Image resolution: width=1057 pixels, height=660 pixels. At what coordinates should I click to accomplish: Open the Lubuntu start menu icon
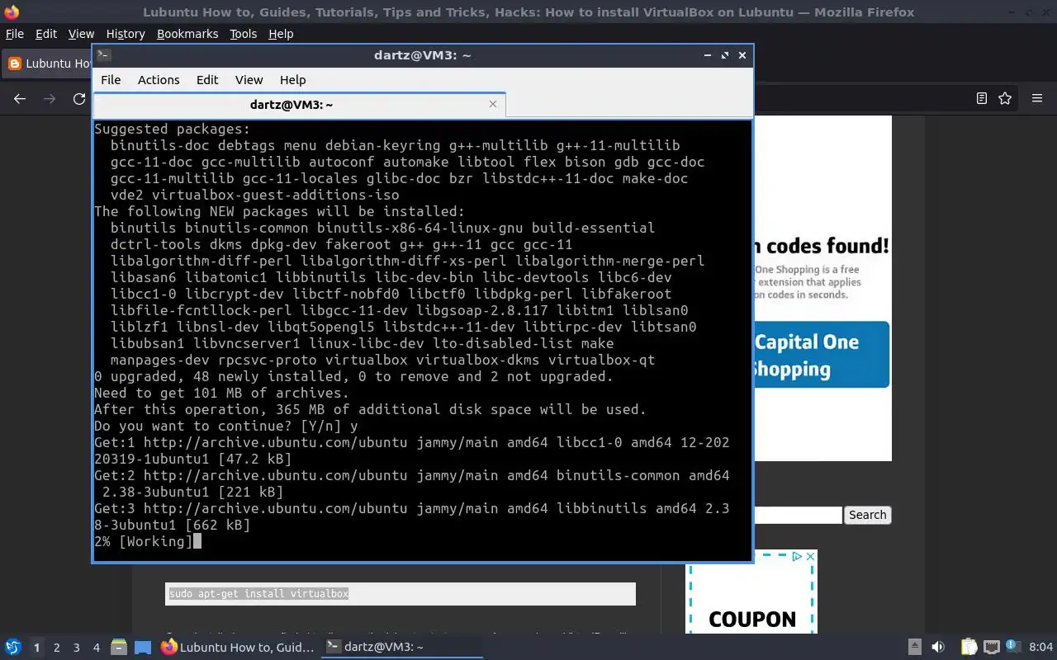pyautogui.click(x=12, y=648)
